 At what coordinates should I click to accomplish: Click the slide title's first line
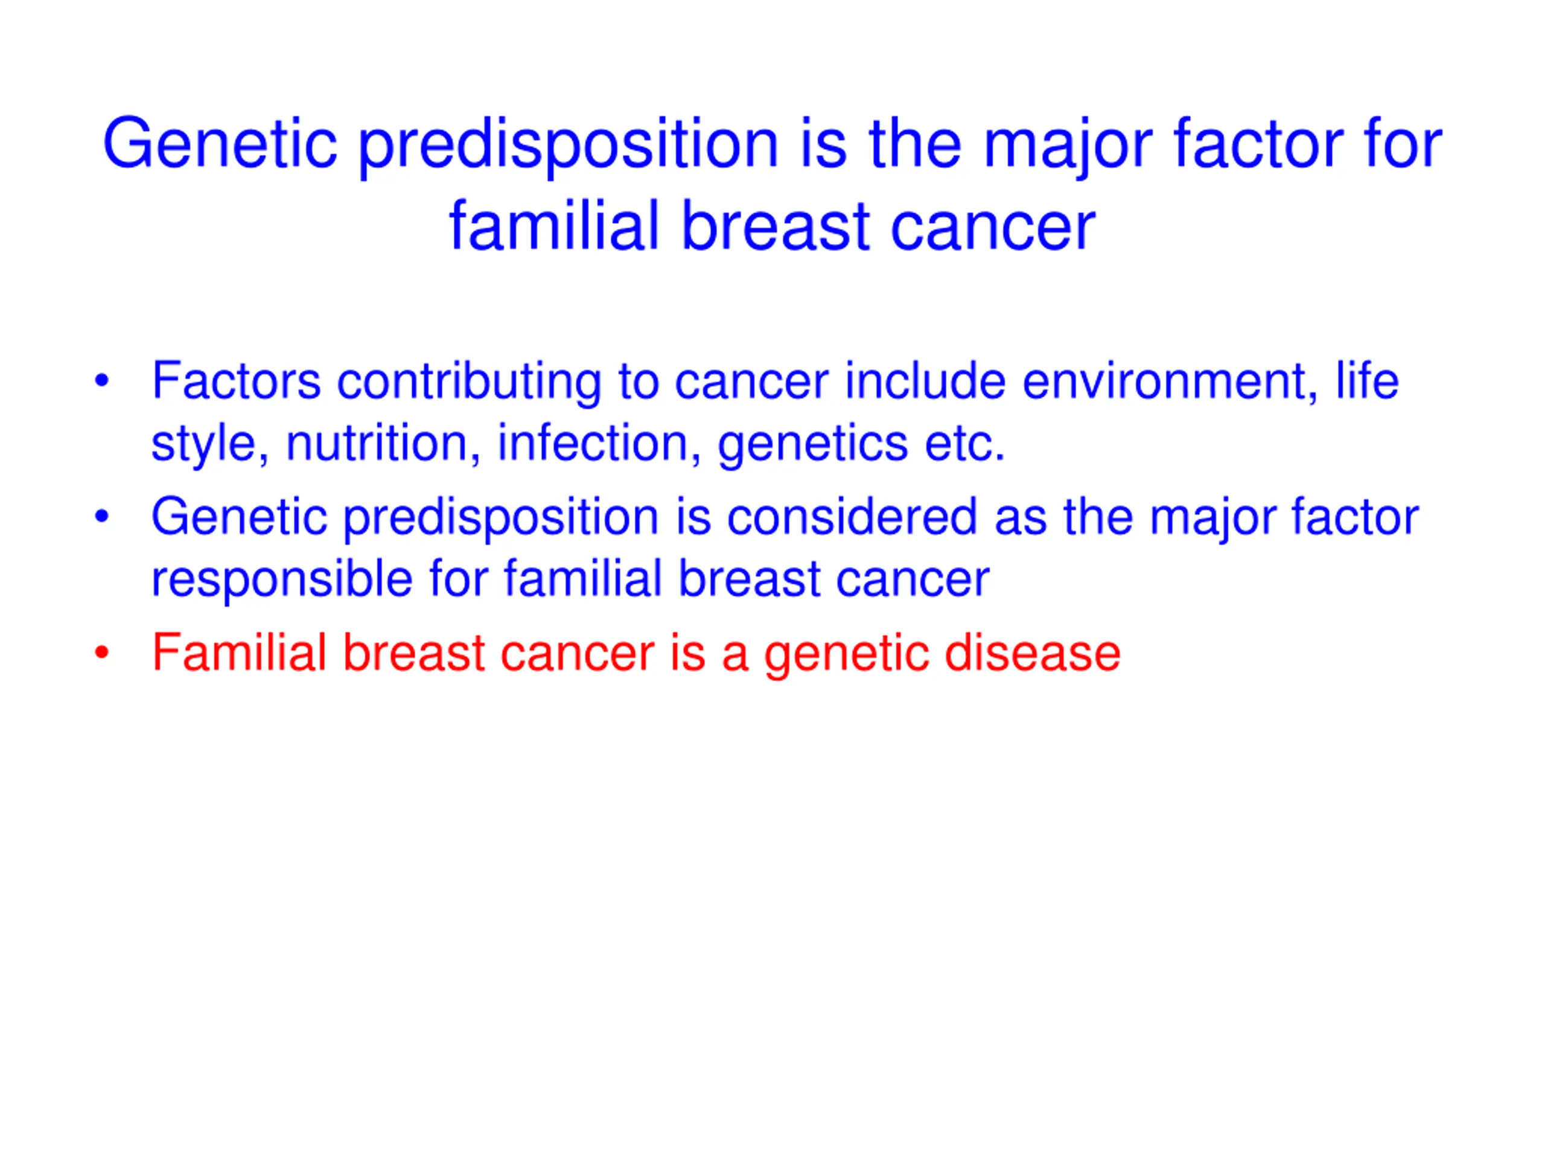(x=772, y=145)
